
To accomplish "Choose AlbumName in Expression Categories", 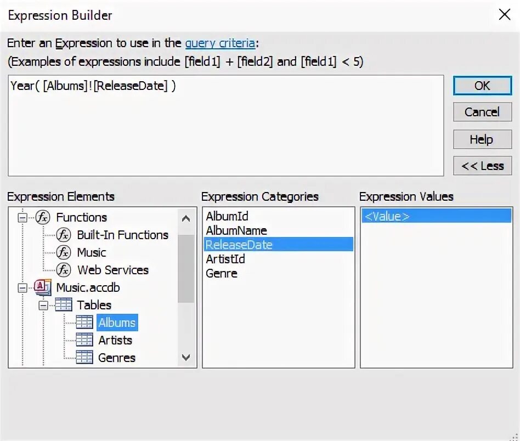I will (278, 230).
